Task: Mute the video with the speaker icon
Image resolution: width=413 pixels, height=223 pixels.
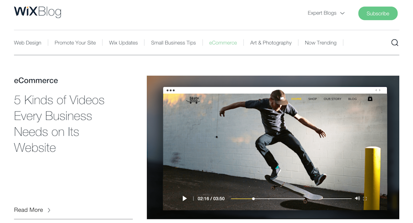Action: coord(357,198)
